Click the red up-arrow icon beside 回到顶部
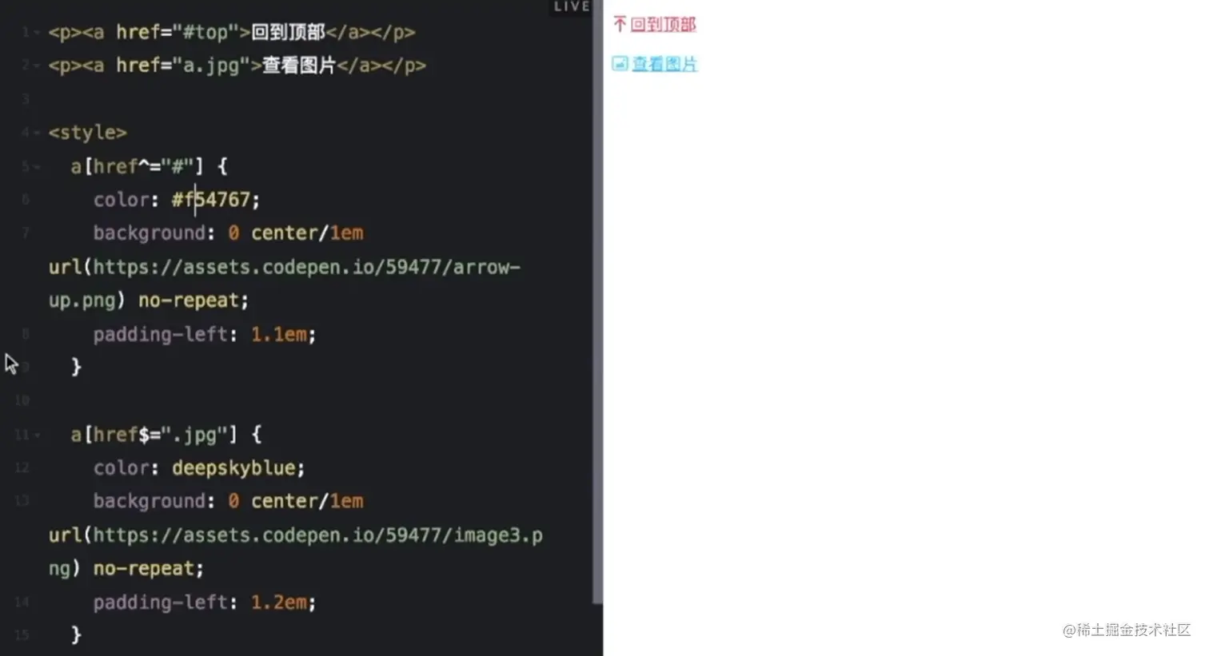 click(x=620, y=24)
